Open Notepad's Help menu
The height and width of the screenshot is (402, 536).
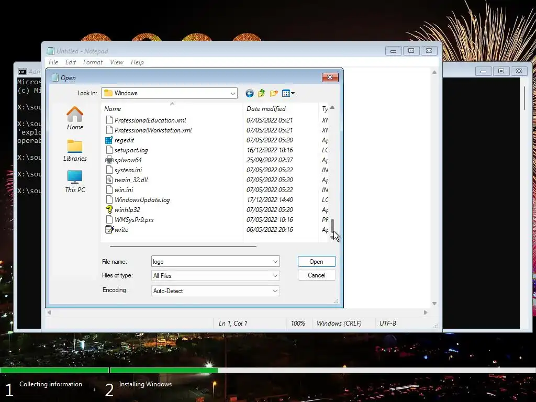137,62
